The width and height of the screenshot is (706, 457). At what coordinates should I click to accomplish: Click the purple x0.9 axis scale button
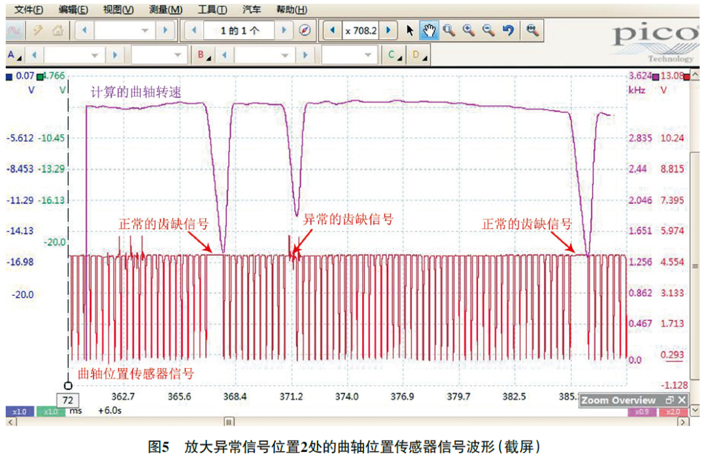(x=642, y=412)
